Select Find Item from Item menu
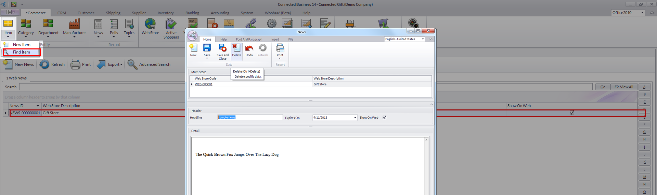The width and height of the screenshot is (657, 195). 22,52
